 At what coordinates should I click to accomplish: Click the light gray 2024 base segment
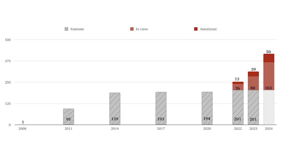[x=269, y=108]
